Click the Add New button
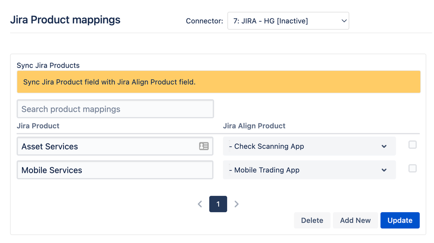 tap(355, 220)
